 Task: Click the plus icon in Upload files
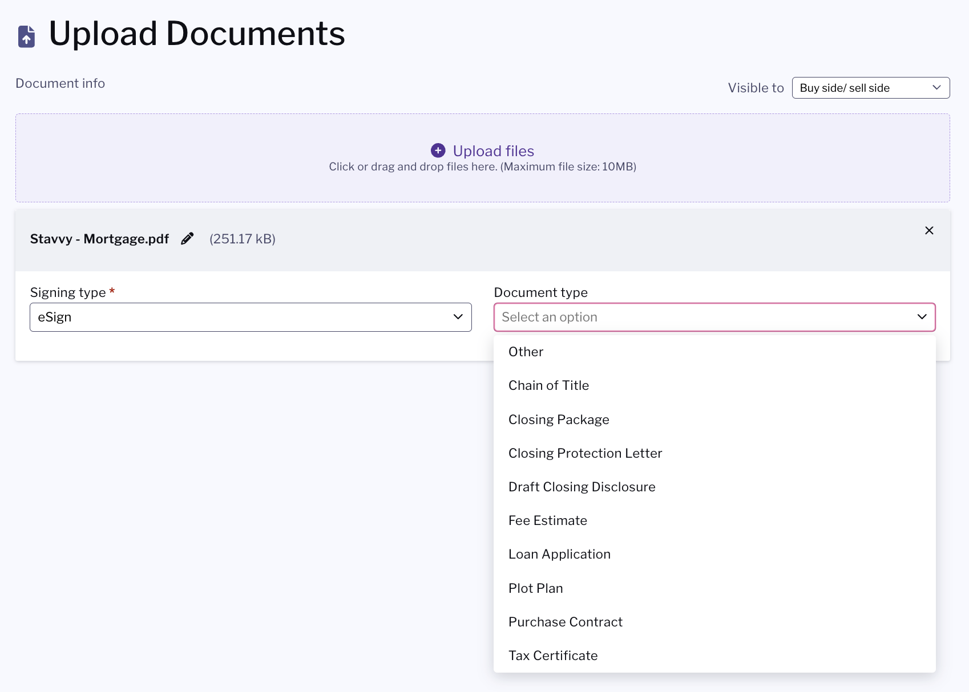coord(438,150)
